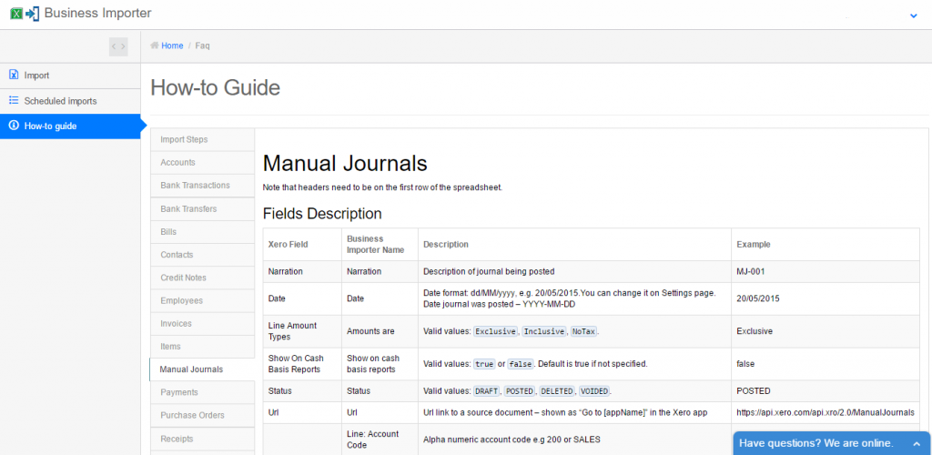The image size is (932, 455).
Task: Click 'Description of journal being posted' text
Action: [x=489, y=271]
